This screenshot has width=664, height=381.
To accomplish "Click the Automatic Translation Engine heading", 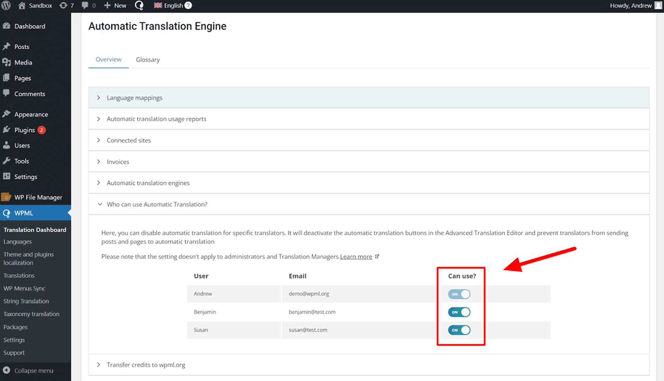I will (x=157, y=26).
